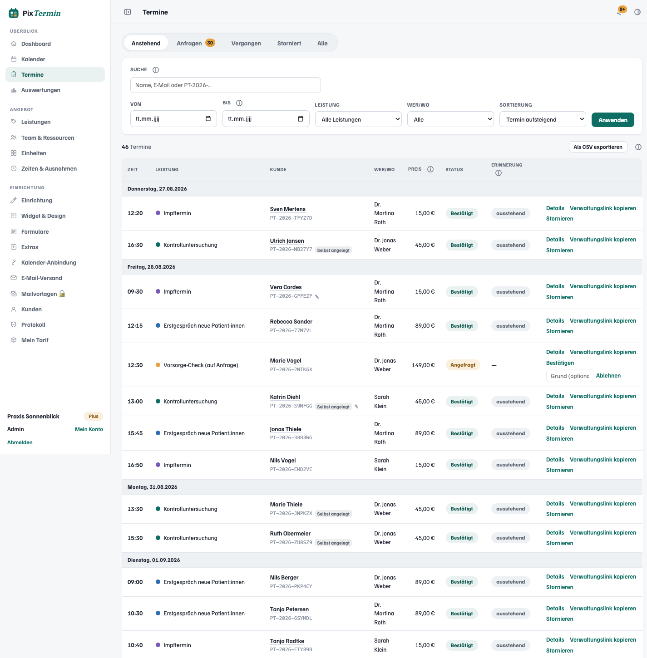Click Bestätigen for Marie Vogel request

pyautogui.click(x=560, y=363)
